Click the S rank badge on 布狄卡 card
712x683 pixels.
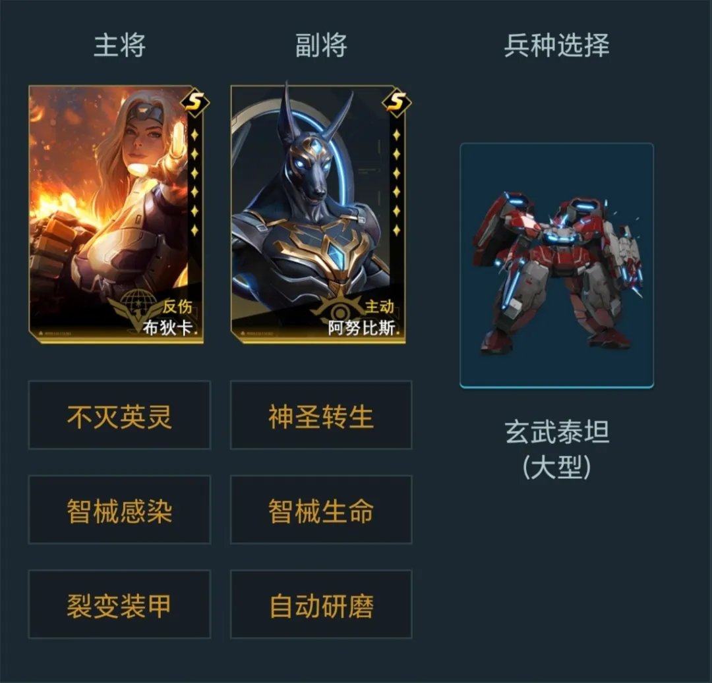(195, 103)
